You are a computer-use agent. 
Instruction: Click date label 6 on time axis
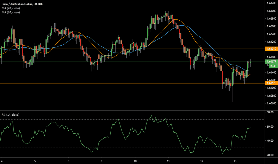tap(69, 160)
